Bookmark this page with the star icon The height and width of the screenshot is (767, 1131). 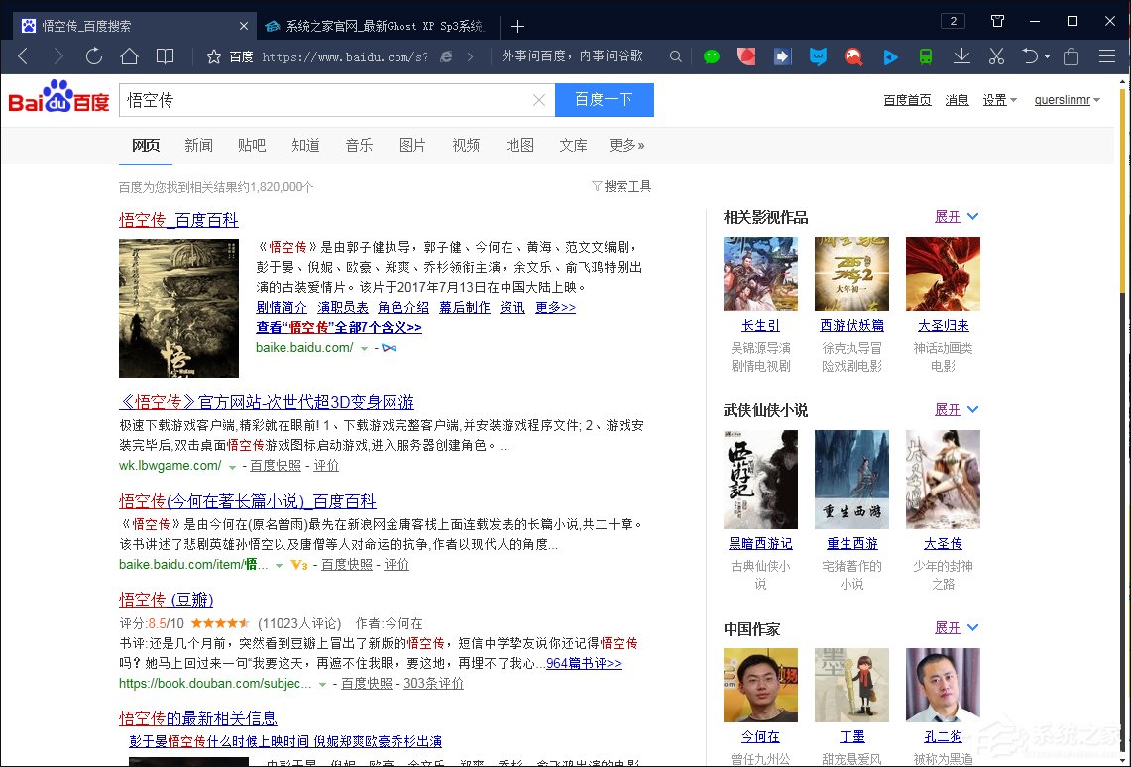tap(213, 56)
